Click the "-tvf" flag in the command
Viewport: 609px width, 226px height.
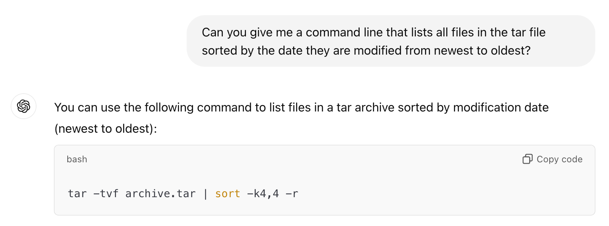click(106, 193)
